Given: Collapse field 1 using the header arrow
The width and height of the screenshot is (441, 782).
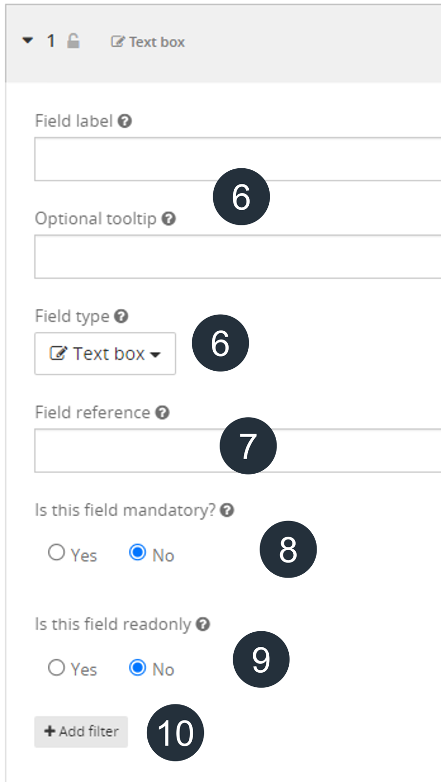Looking at the screenshot, I should coord(28,40).
